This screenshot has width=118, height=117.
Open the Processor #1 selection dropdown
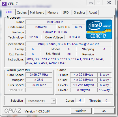click(x=41, y=101)
